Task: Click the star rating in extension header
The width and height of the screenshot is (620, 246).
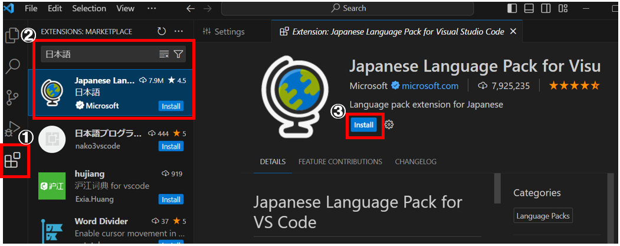Action: point(574,86)
